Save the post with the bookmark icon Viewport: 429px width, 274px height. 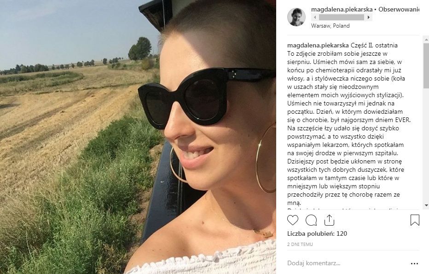point(415,220)
